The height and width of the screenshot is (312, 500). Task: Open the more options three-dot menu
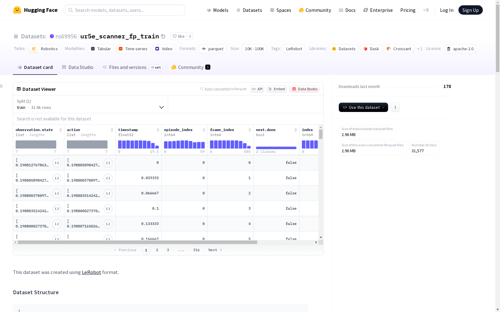[395, 107]
